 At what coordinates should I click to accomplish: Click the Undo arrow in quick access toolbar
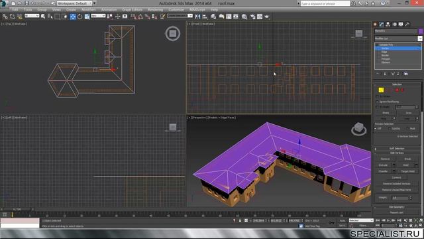(33, 3)
